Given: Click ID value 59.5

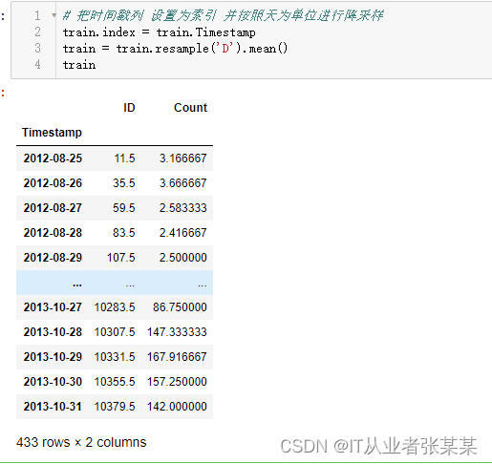Looking at the screenshot, I should 124,208.
